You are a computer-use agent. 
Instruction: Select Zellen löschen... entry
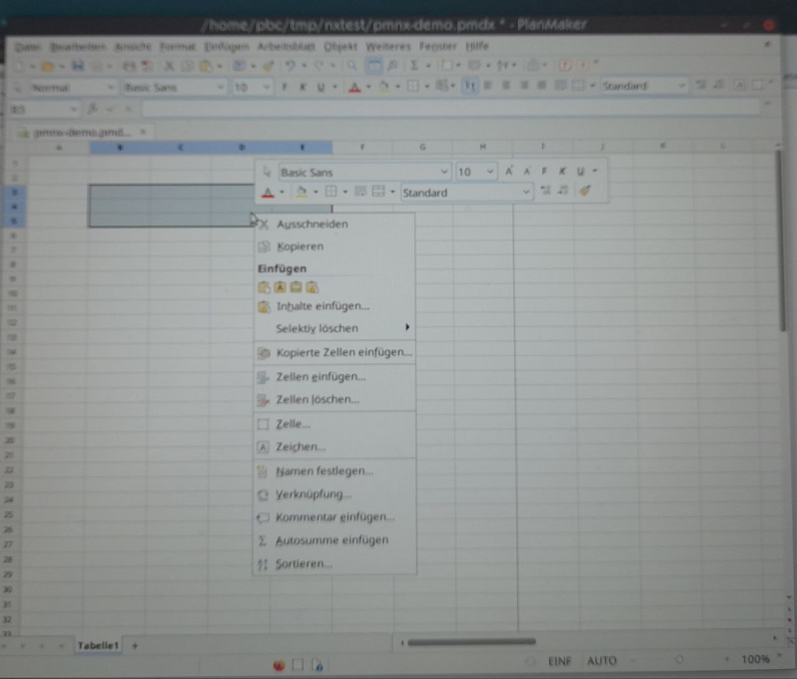(x=334, y=399)
